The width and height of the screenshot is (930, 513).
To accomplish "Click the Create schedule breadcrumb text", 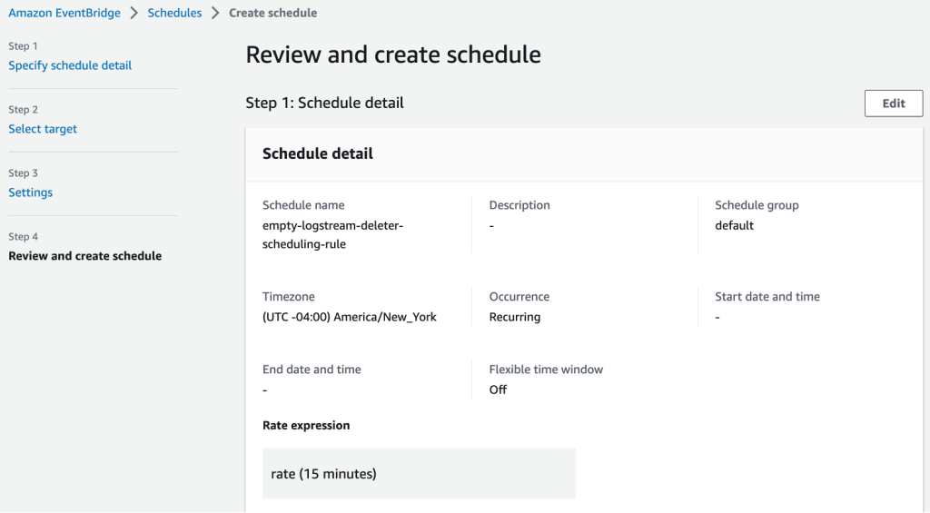I will (x=272, y=13).
